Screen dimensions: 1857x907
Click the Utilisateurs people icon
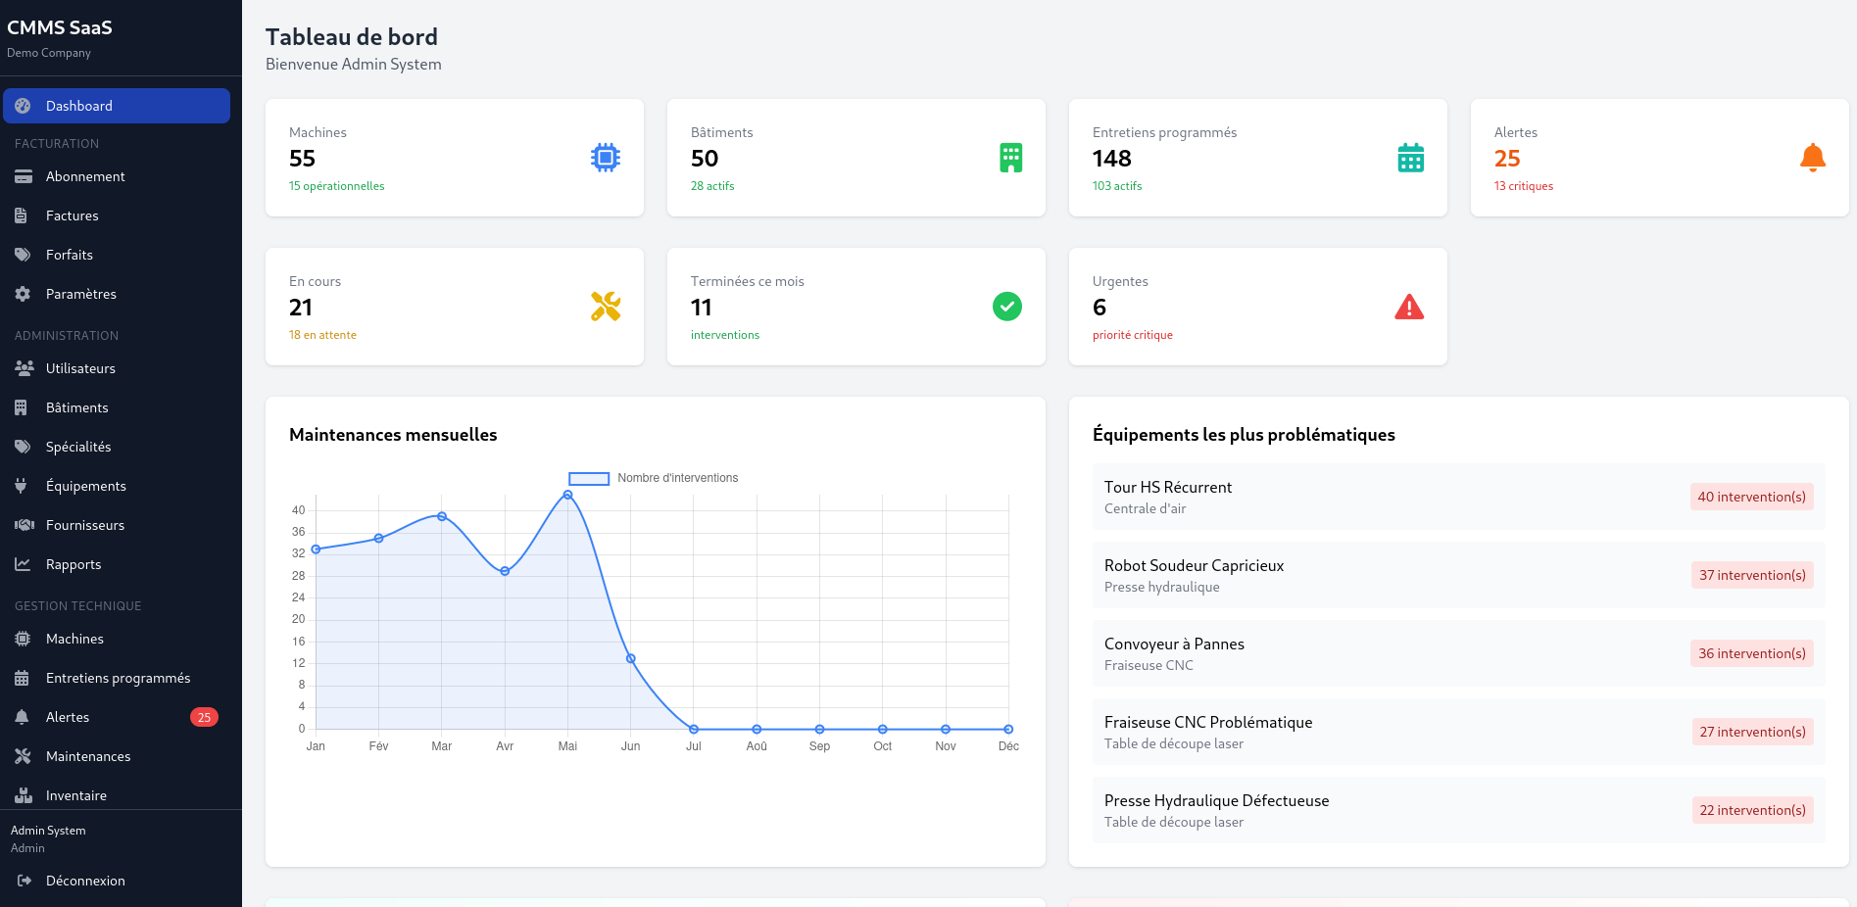point(24,368)
